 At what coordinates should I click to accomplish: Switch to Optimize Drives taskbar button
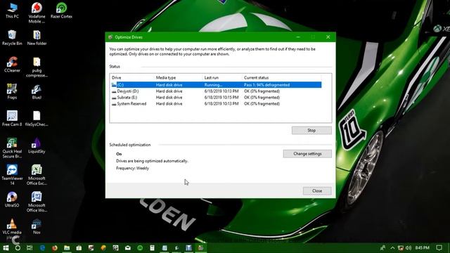[x=200, y=248]
